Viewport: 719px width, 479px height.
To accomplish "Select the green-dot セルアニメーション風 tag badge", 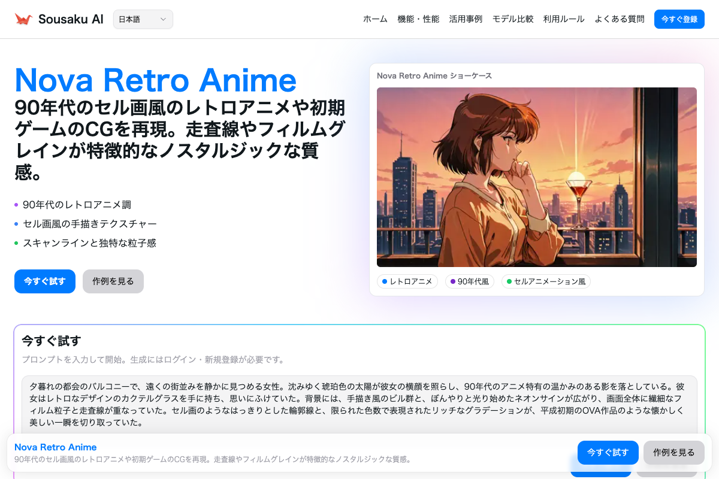I will coord(546,281).
